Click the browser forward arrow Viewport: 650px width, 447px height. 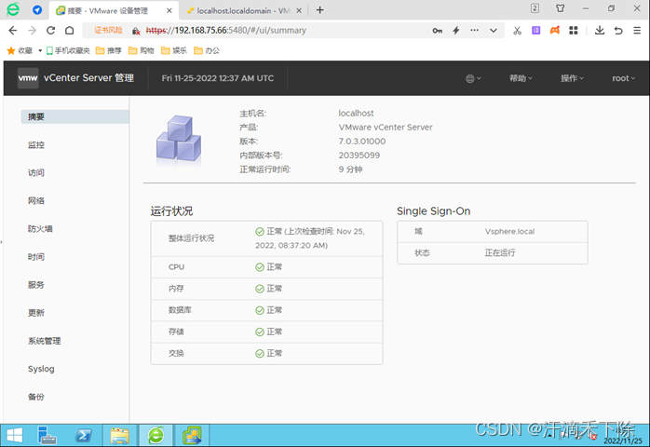[x=32, y=31]
